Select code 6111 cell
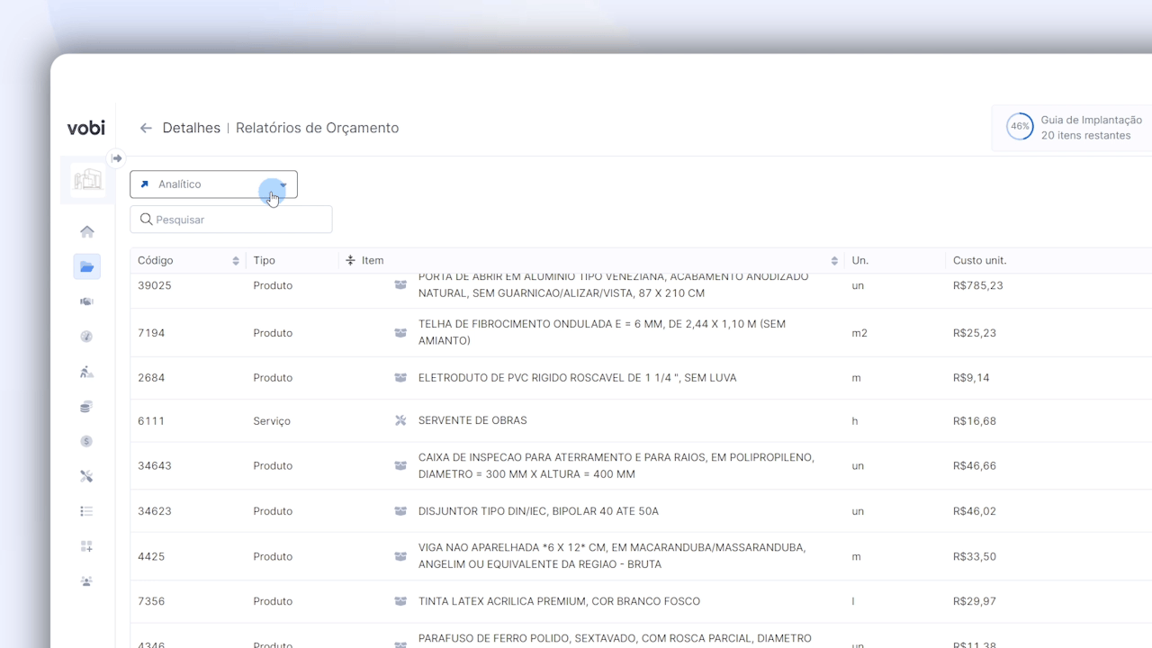This screenshot has width=1152, height=648. [151, 420]
